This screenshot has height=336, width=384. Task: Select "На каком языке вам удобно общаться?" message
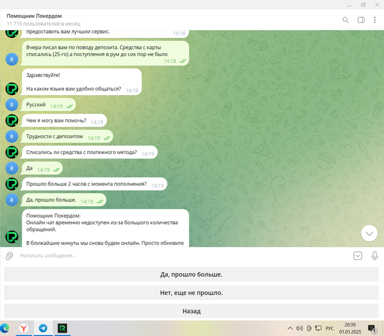click(82, 82)
